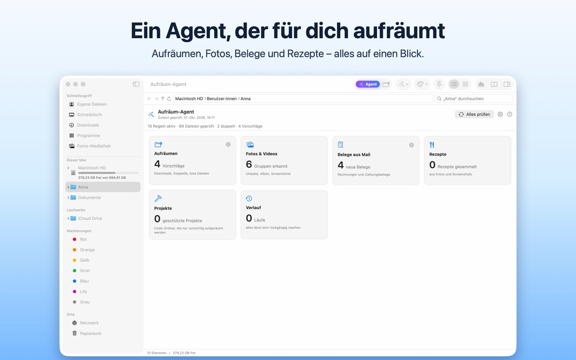
Task: Click Macintosh HD in the path bar
Action: 189,99
